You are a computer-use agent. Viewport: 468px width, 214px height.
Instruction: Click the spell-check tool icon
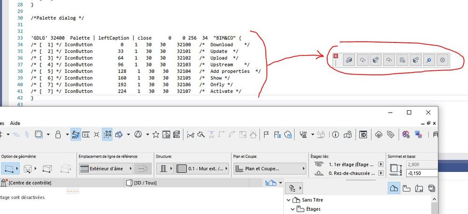[303, 135]
